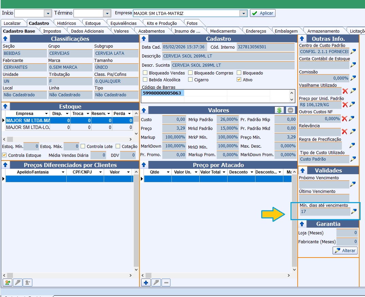
Task: Click the red X beside Vasilhame Utilizado
Action: (x=345, y=91)
